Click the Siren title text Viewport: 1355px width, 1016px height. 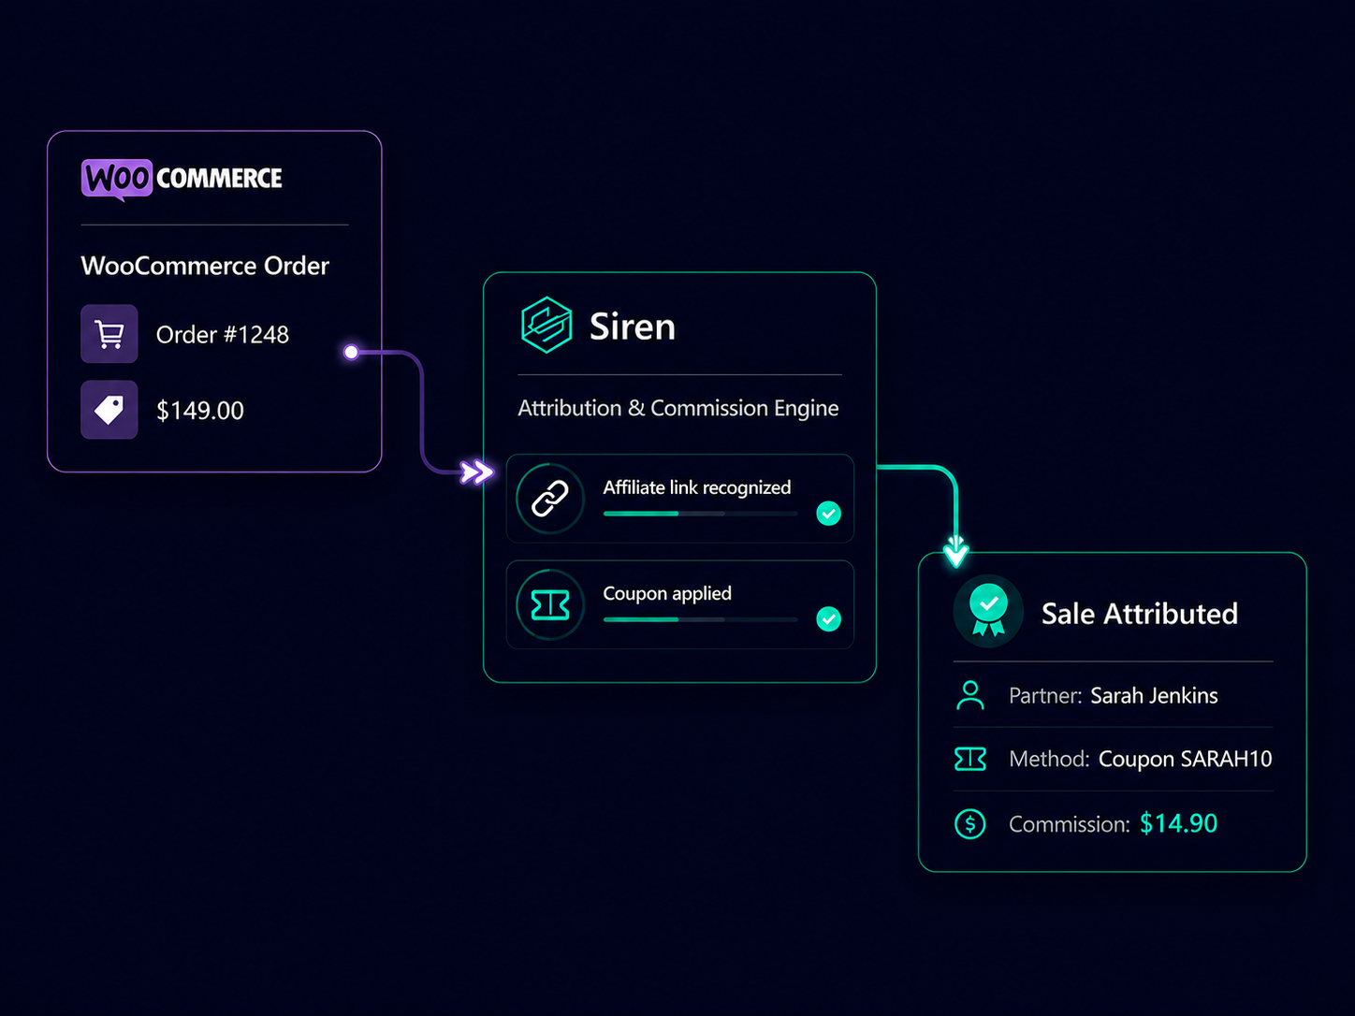click(633, 327)
